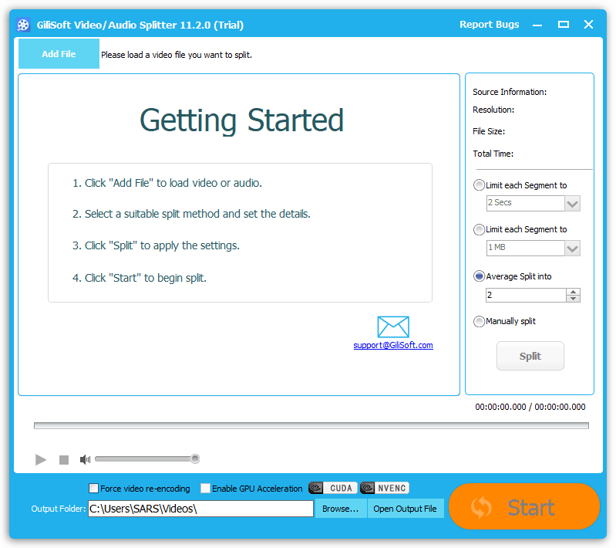Screen dimensions: 616x548
Task: Select the Average Split into radio button
Action: click(480, 276)
